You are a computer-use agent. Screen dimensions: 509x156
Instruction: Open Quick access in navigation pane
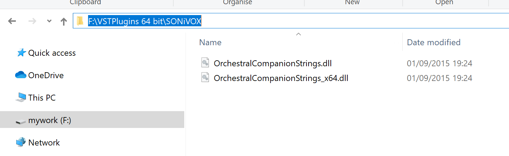click(x=52, y=53)
